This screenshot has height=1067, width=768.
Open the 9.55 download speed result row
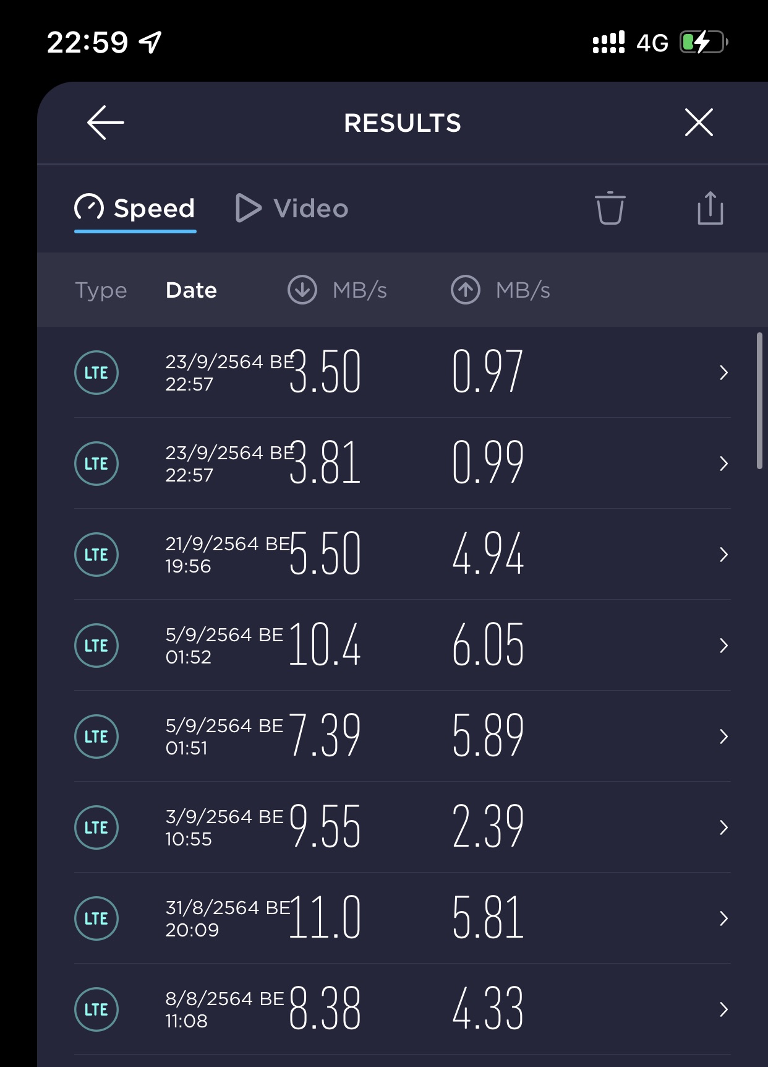pos(402,827)
